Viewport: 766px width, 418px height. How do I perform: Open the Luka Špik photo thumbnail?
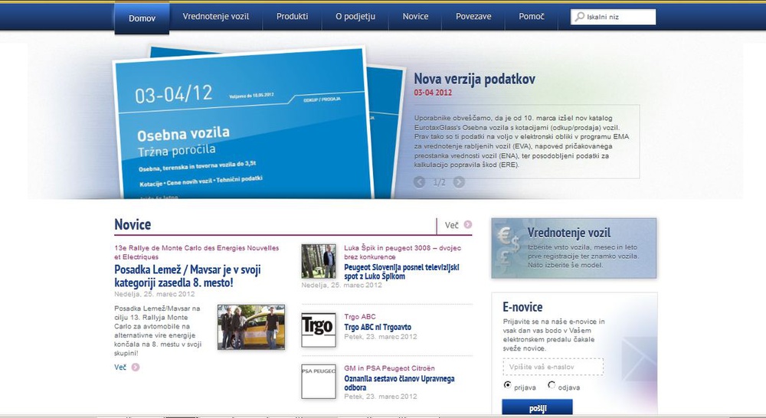(319, 261)
